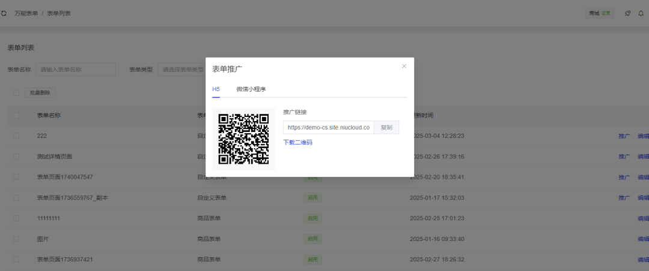
Task: Tick the checkbox beside 批量删除
Action: coord(16,93)
